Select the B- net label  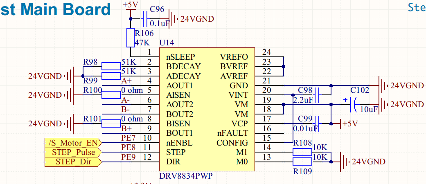click(125, 109)
